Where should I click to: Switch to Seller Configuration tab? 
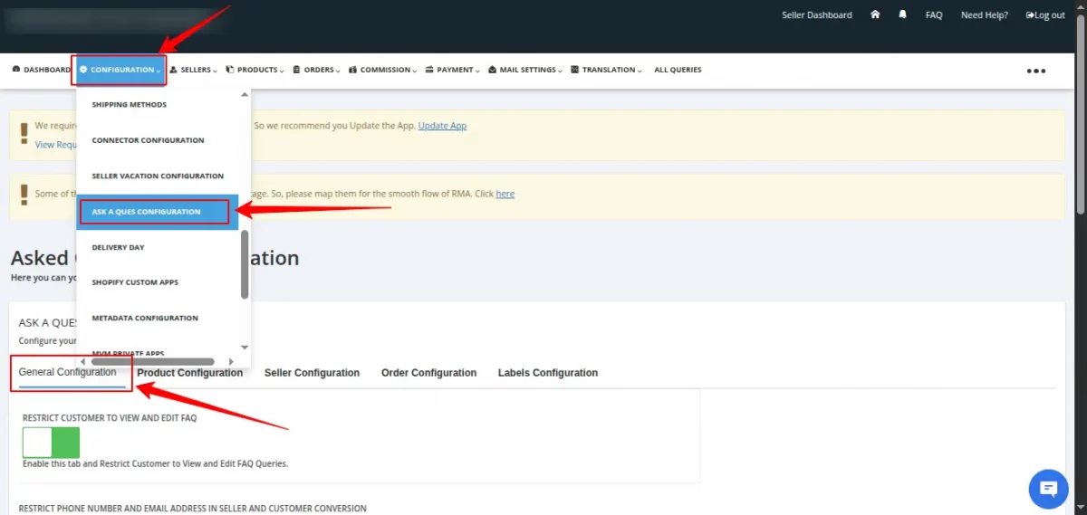[x=312, y=373]
